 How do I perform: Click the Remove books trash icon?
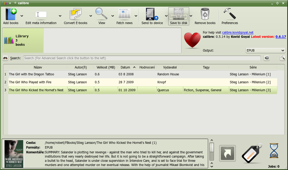tap(205, 14)
